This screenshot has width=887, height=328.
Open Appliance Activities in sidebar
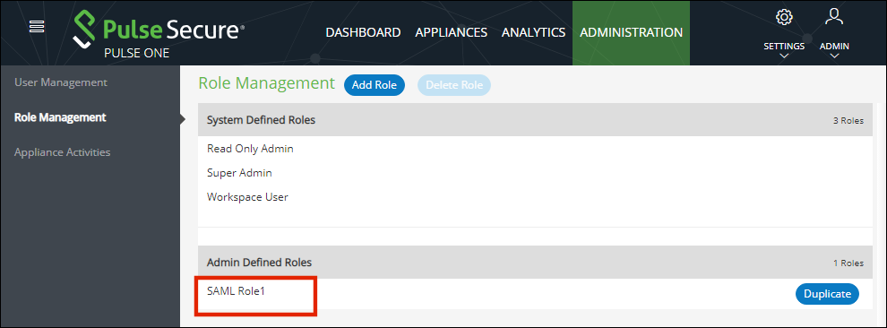coord(62,152)
